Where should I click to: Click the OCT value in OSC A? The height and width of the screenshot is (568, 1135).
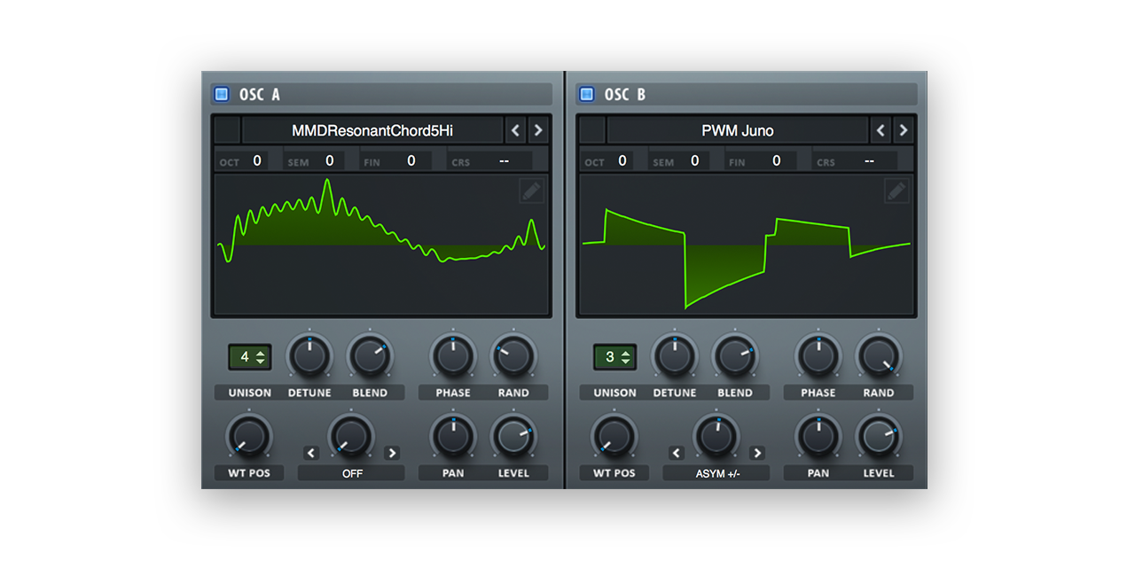[255, 160]
